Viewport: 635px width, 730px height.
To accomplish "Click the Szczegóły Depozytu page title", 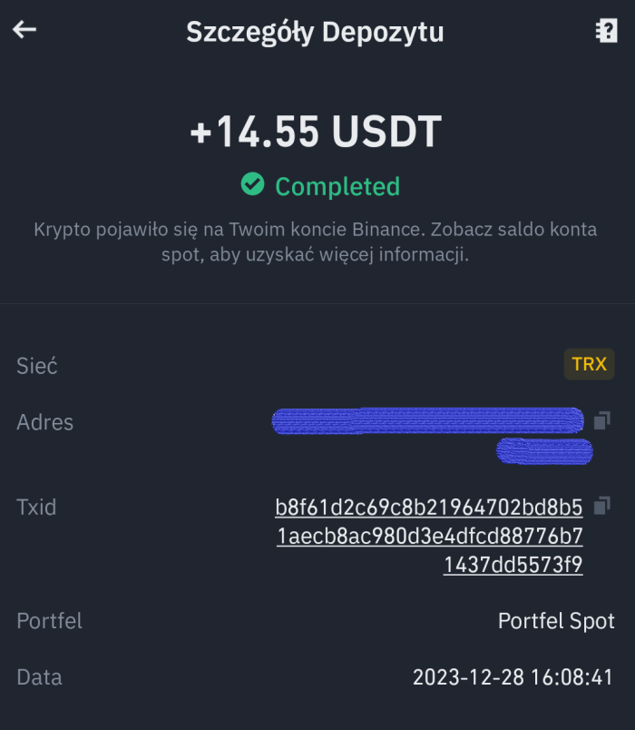I will 315,32.
